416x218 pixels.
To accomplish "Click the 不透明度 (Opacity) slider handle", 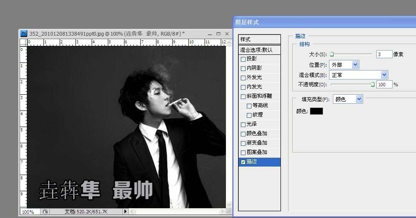I will point(373,85).
